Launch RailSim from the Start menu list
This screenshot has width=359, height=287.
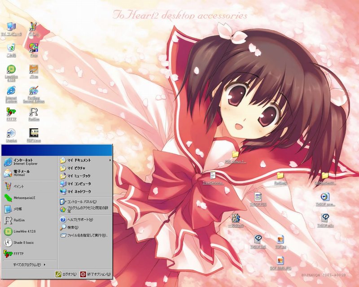click(x=30, y=220)
